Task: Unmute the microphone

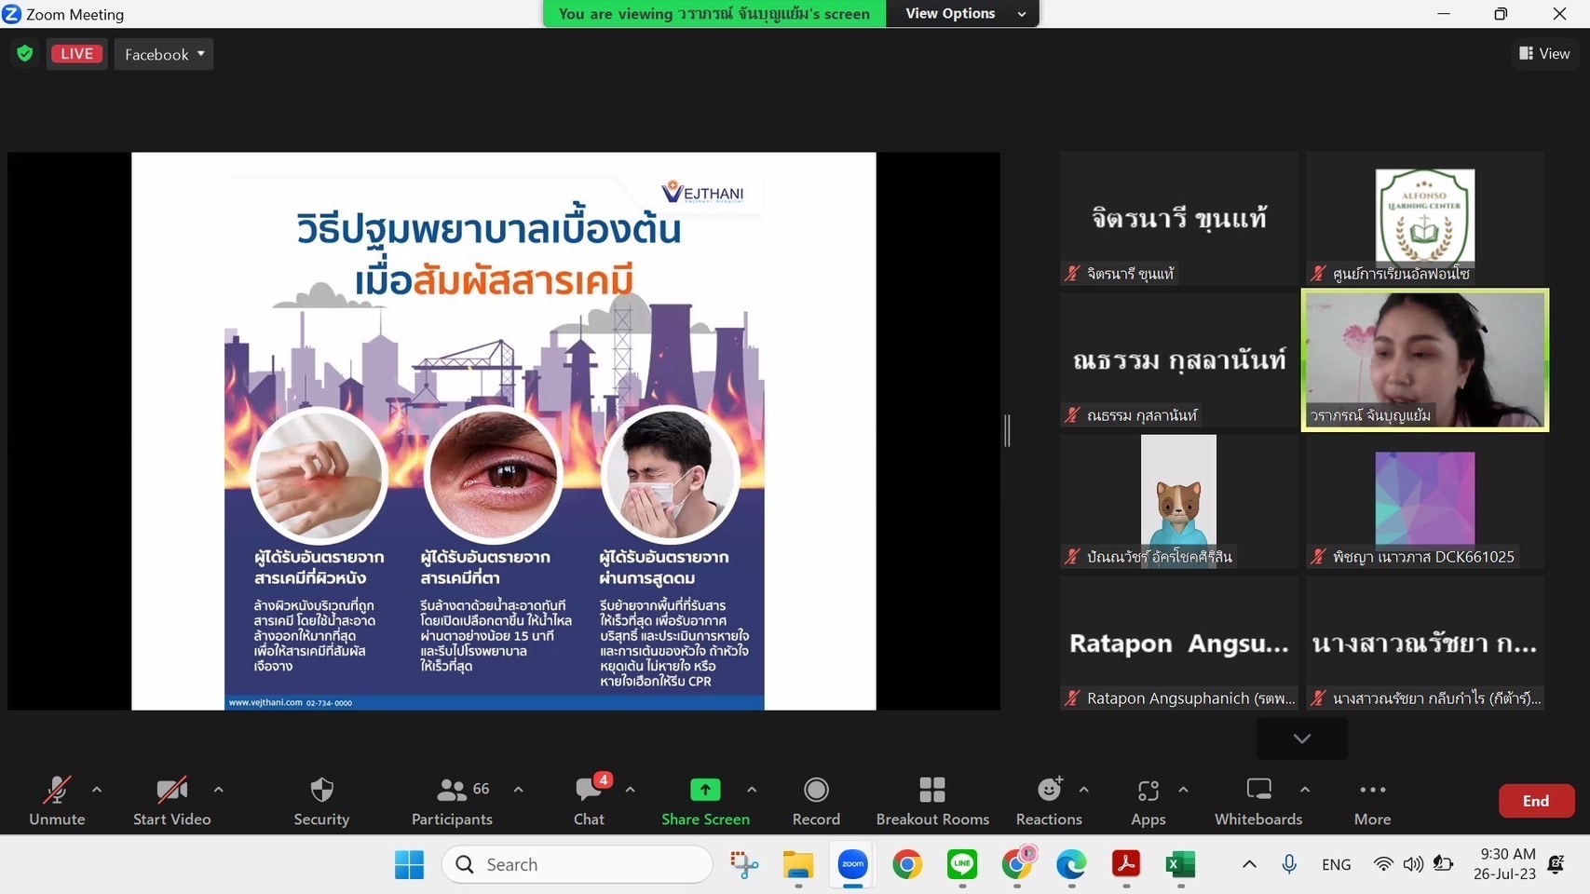Action: (57, 801)
